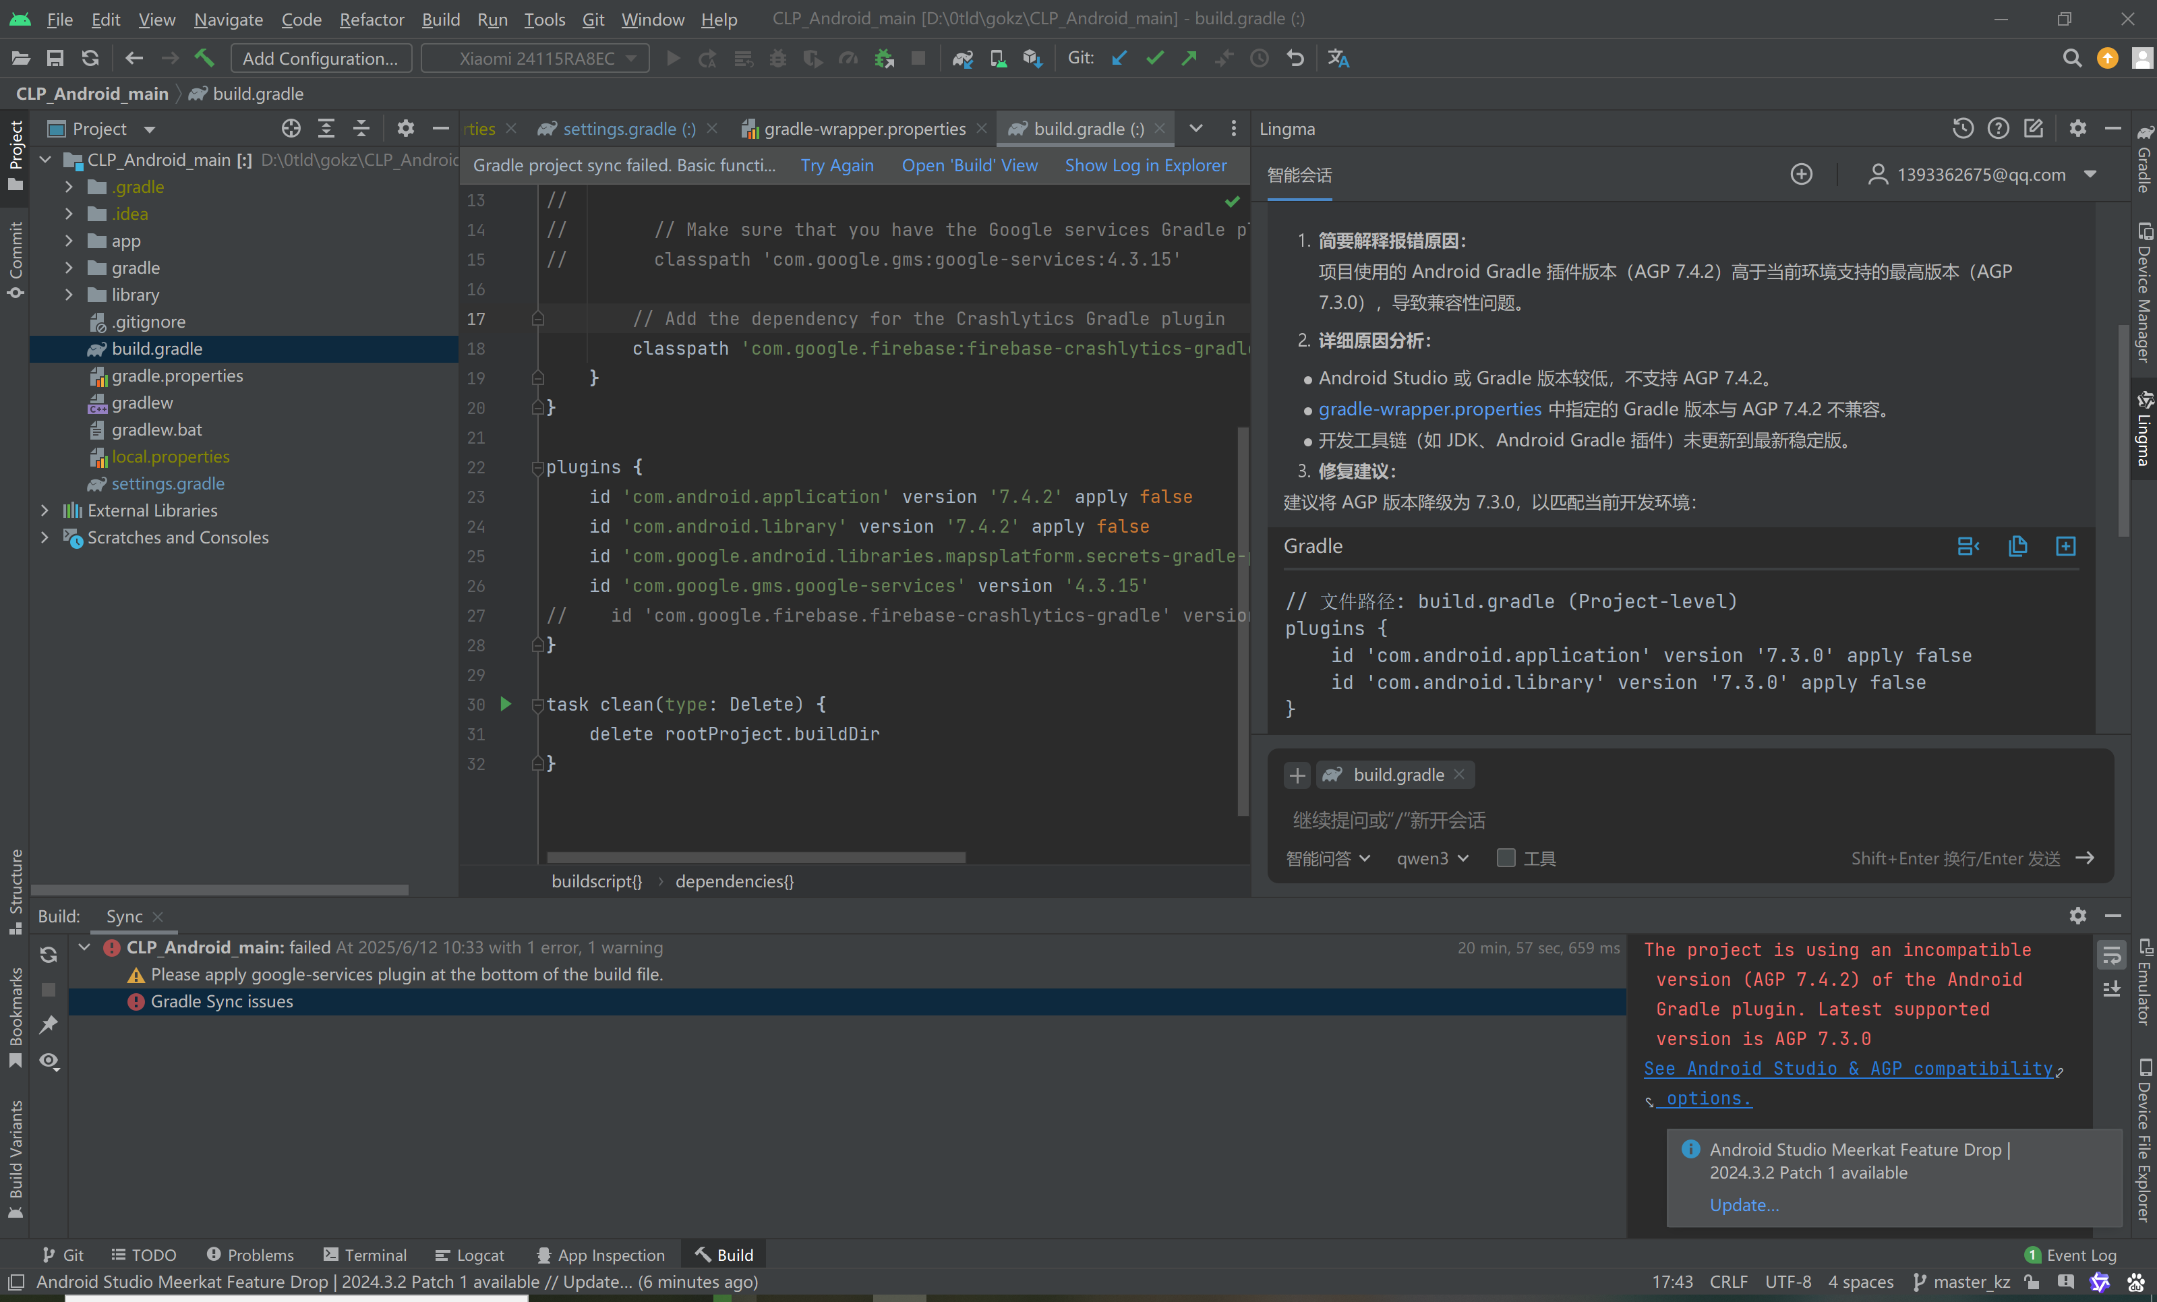Run the app on the Xiaomi device
The width and height of the screenshot is (2157, 1302).
point(672,58)
